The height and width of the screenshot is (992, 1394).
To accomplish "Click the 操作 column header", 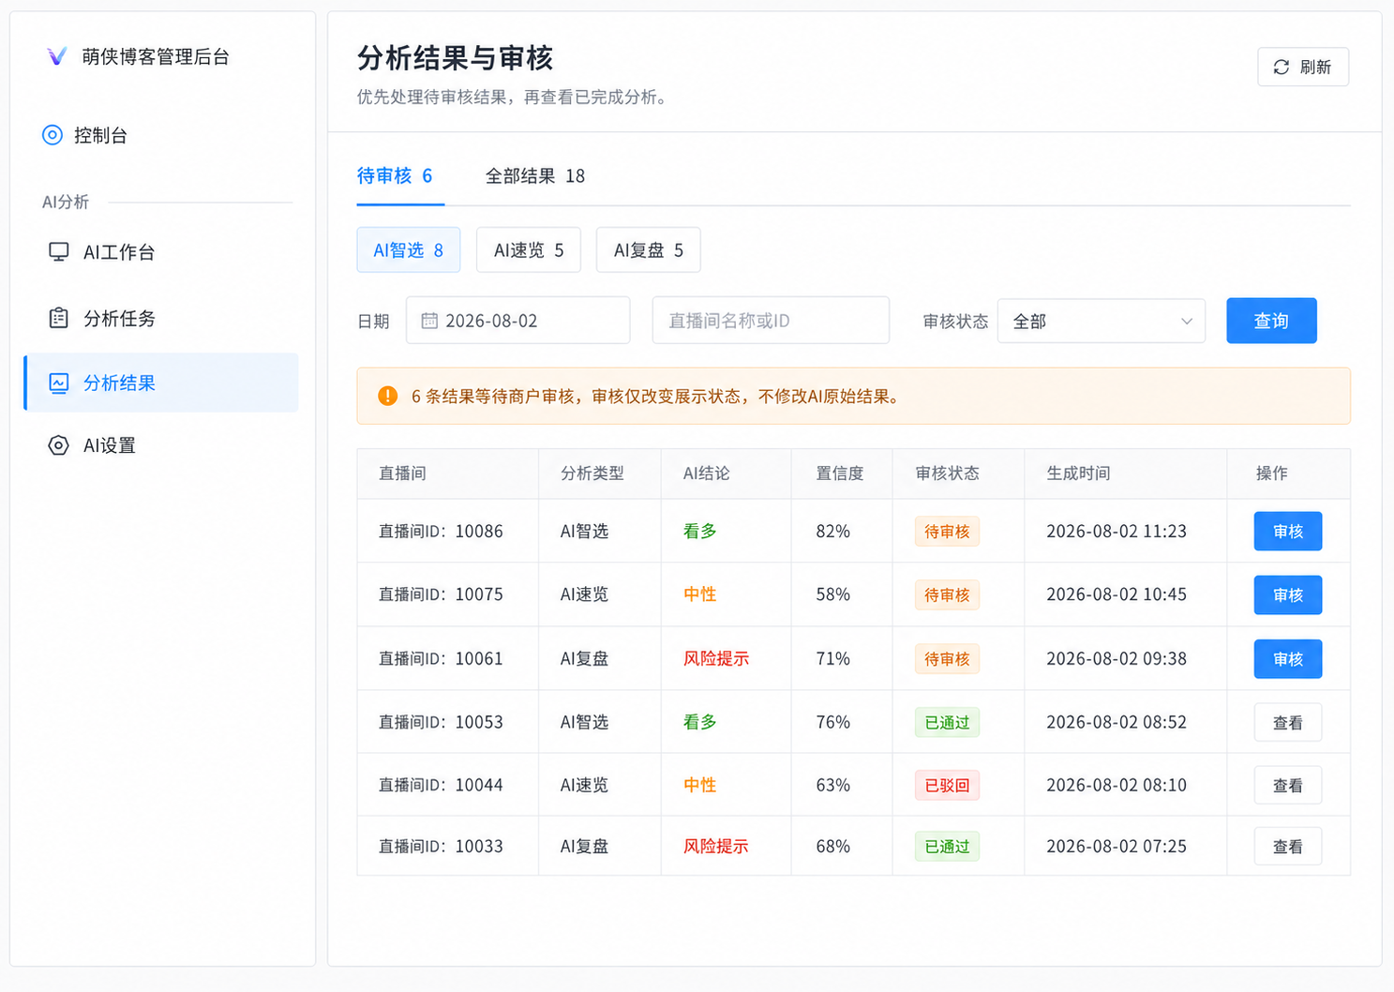I will 1271,473.
